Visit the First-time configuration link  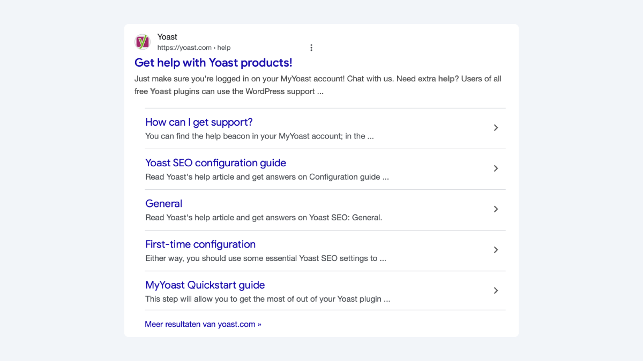click(200, 244)
